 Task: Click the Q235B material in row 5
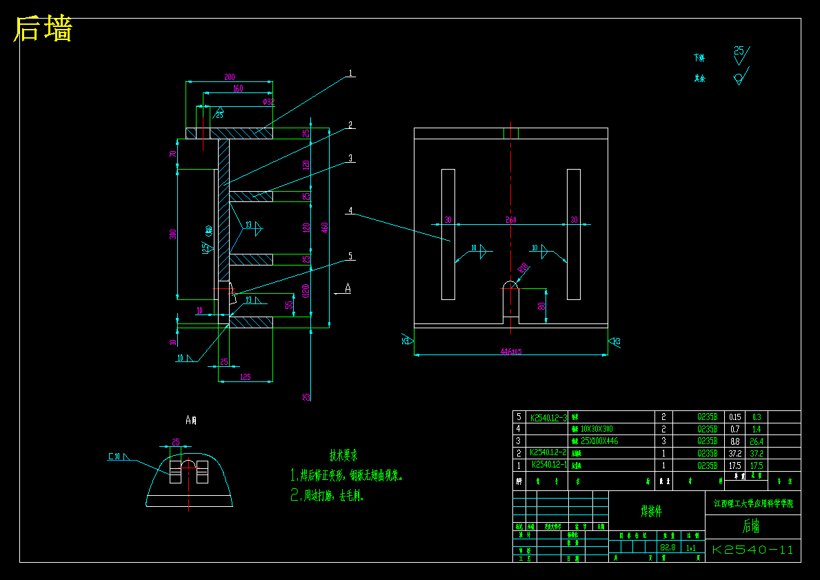(x=707, y=417)
